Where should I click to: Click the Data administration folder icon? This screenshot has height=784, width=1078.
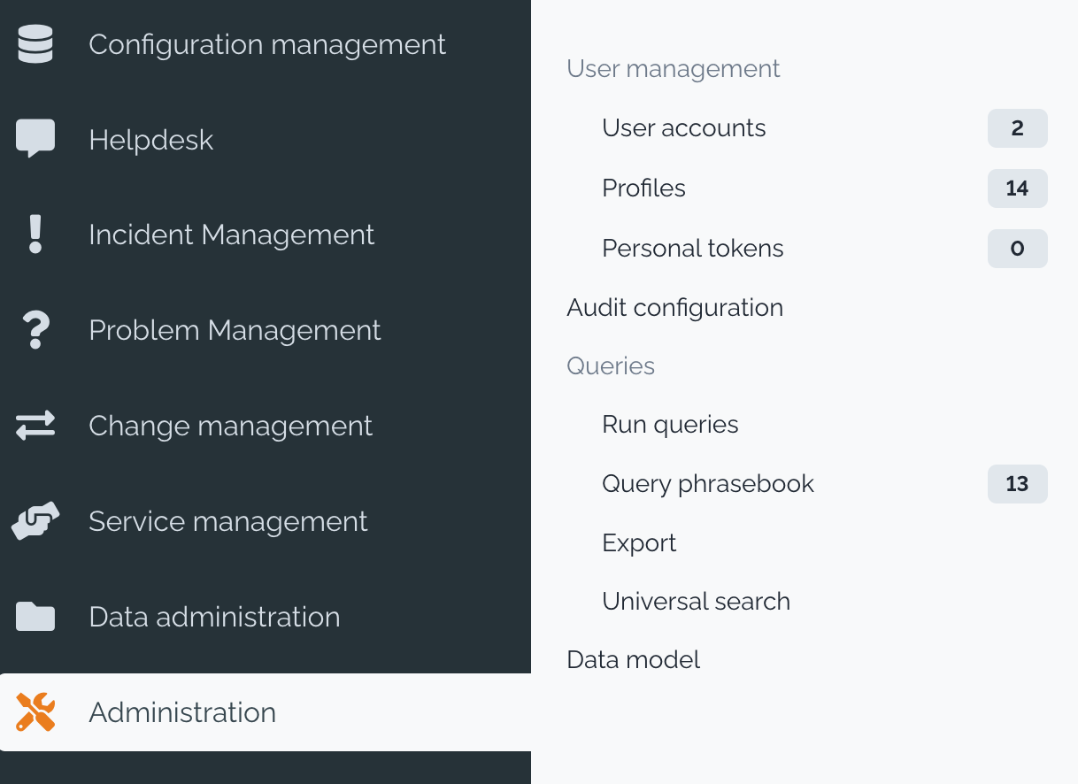(x=34, y=617)
